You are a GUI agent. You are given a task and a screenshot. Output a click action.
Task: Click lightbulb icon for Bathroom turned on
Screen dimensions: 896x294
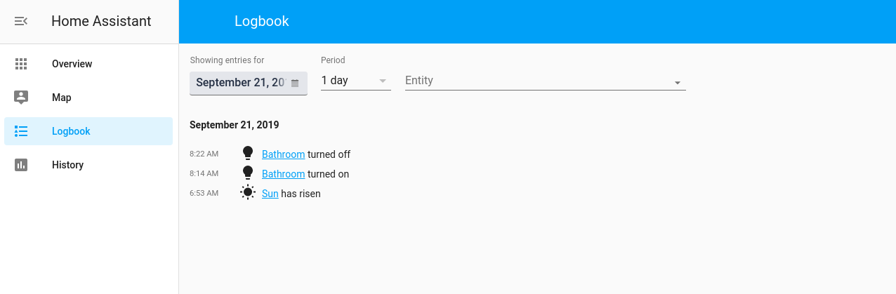click(x=247, y=173)
